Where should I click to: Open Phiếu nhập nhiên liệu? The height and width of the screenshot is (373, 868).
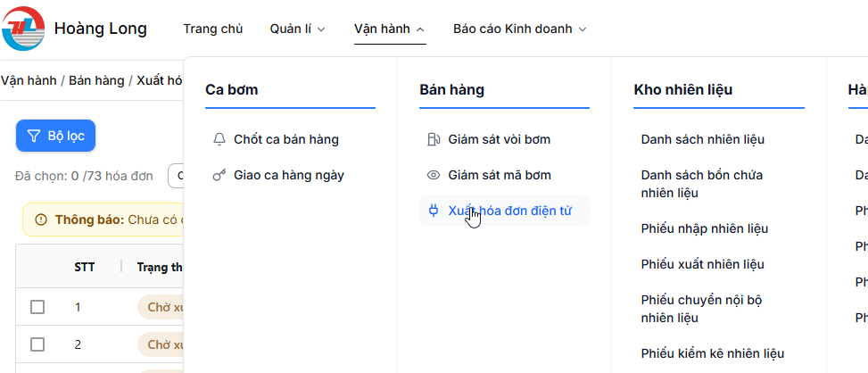pos(704,228)
